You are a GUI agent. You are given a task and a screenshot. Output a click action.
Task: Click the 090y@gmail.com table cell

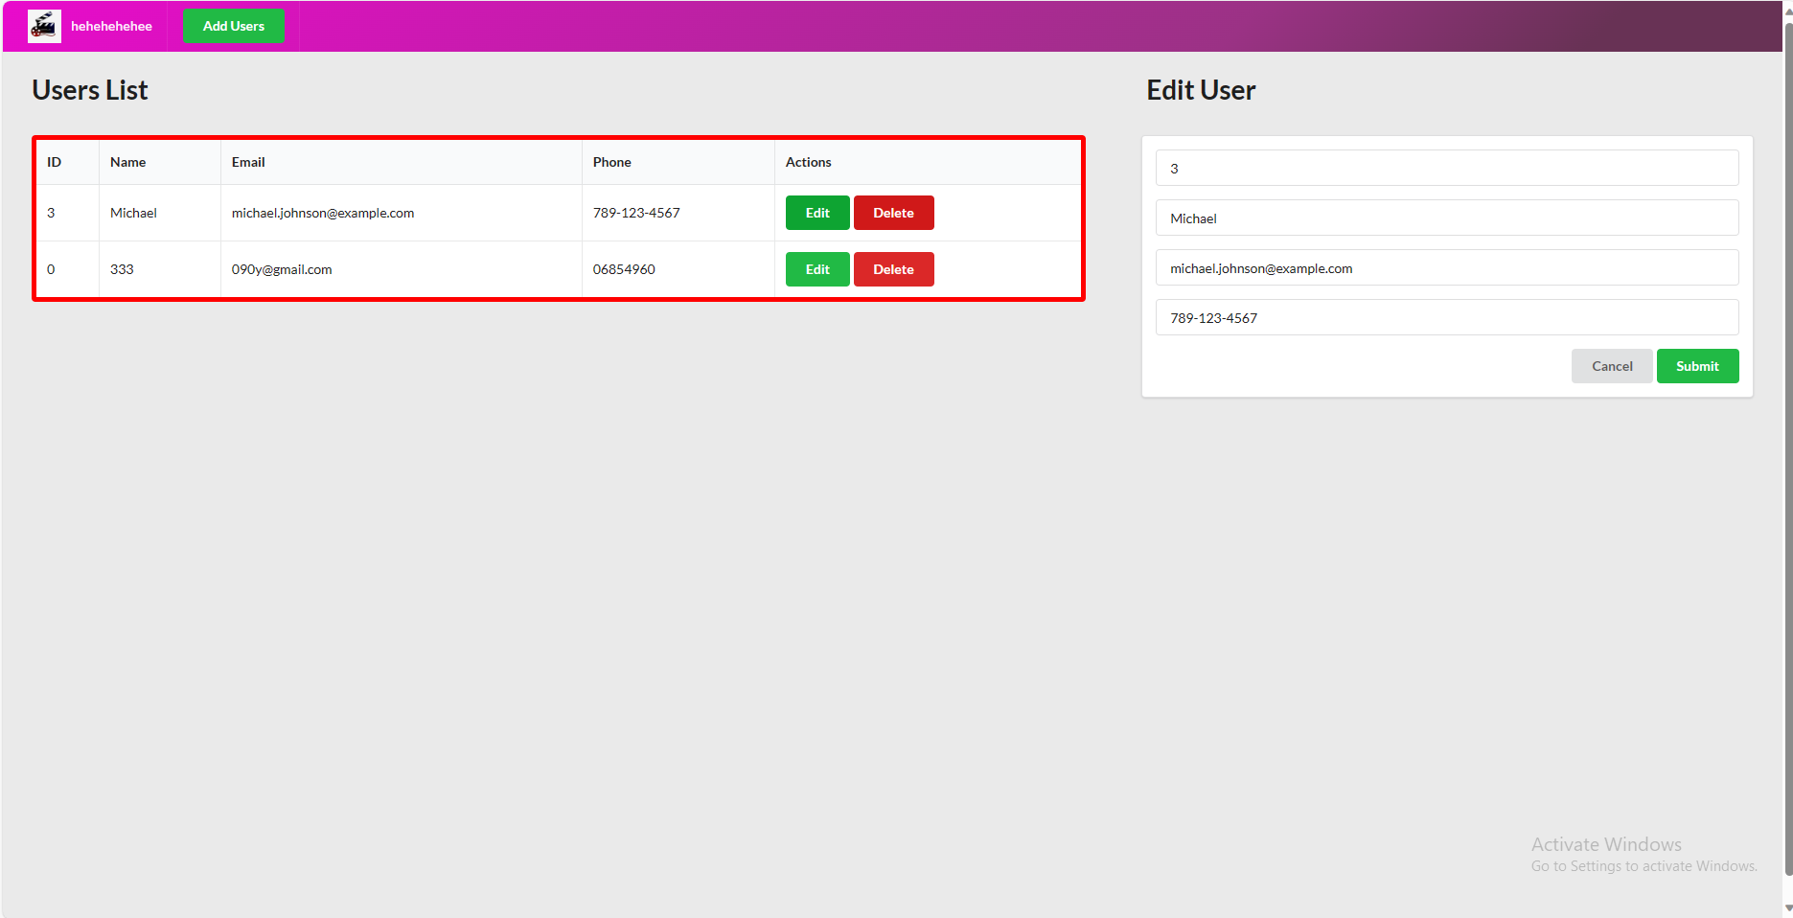[x=282, y=269]
